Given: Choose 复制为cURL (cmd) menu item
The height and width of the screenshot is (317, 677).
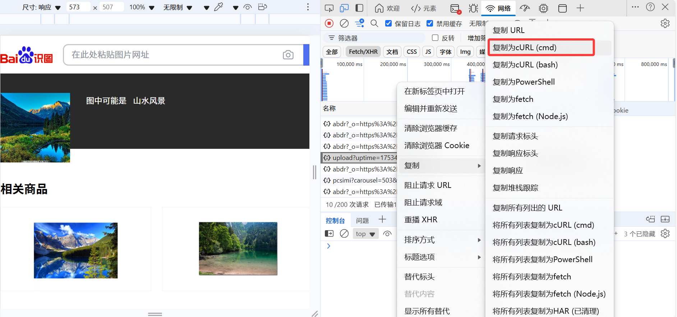Looking at the screenshot, I should [x=549, y=47].
